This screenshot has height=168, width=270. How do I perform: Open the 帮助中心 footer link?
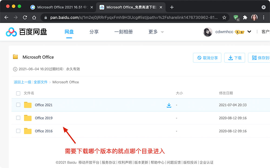158,163
